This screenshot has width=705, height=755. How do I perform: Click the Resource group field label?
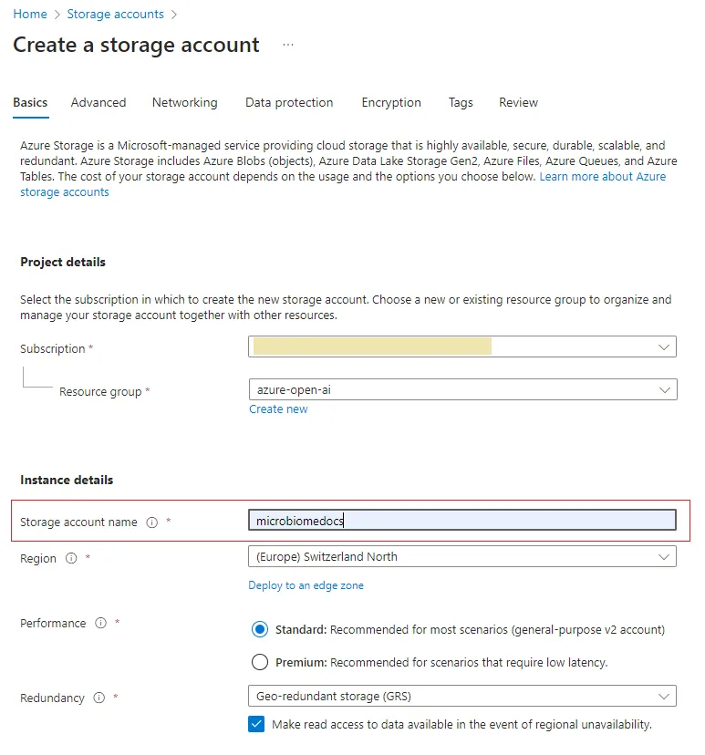tap(100, 391)
